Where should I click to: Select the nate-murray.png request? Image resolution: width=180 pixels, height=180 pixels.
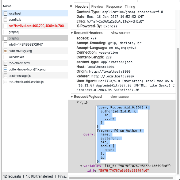click(x=35, y=51)
